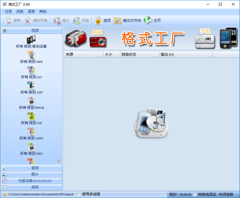Expand the 高级 advanced section
This screenshot has height=198, width=240.
click(x=32, y=187)
